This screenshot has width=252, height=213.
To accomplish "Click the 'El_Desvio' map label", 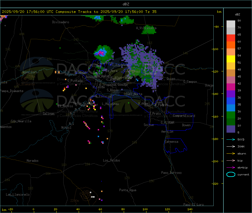I will (65, 106).
